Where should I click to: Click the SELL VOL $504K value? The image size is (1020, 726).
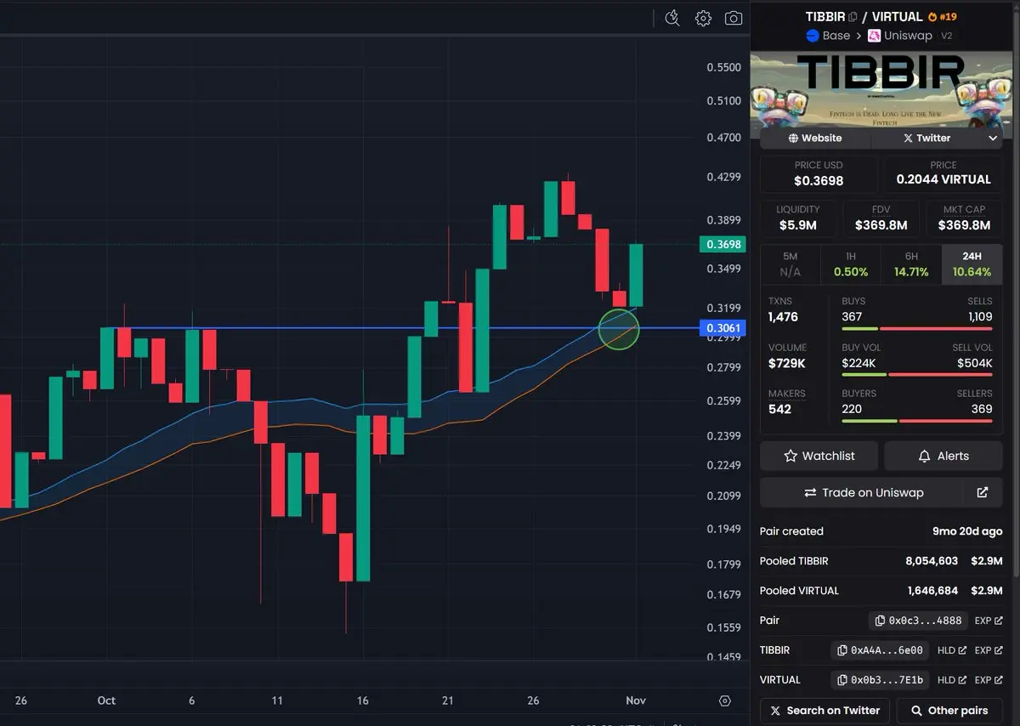[x=975, y=363]
